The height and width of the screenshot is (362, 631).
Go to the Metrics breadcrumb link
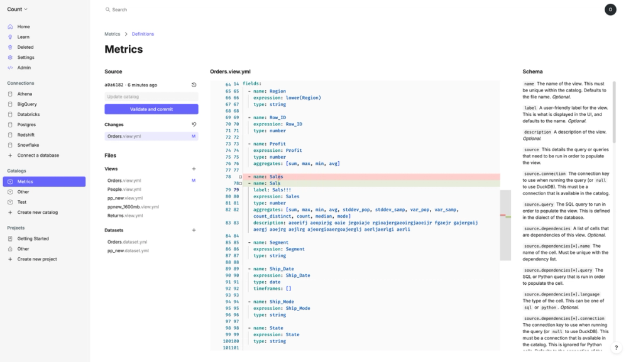click(112, 34)
